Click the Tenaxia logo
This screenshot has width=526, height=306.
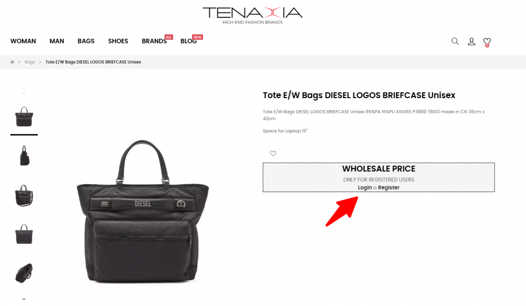(x=252, y=15)
